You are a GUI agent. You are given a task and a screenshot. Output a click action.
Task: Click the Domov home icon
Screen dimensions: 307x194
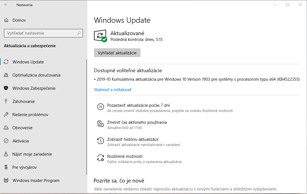pyautogui.click(x=6, y=20)
